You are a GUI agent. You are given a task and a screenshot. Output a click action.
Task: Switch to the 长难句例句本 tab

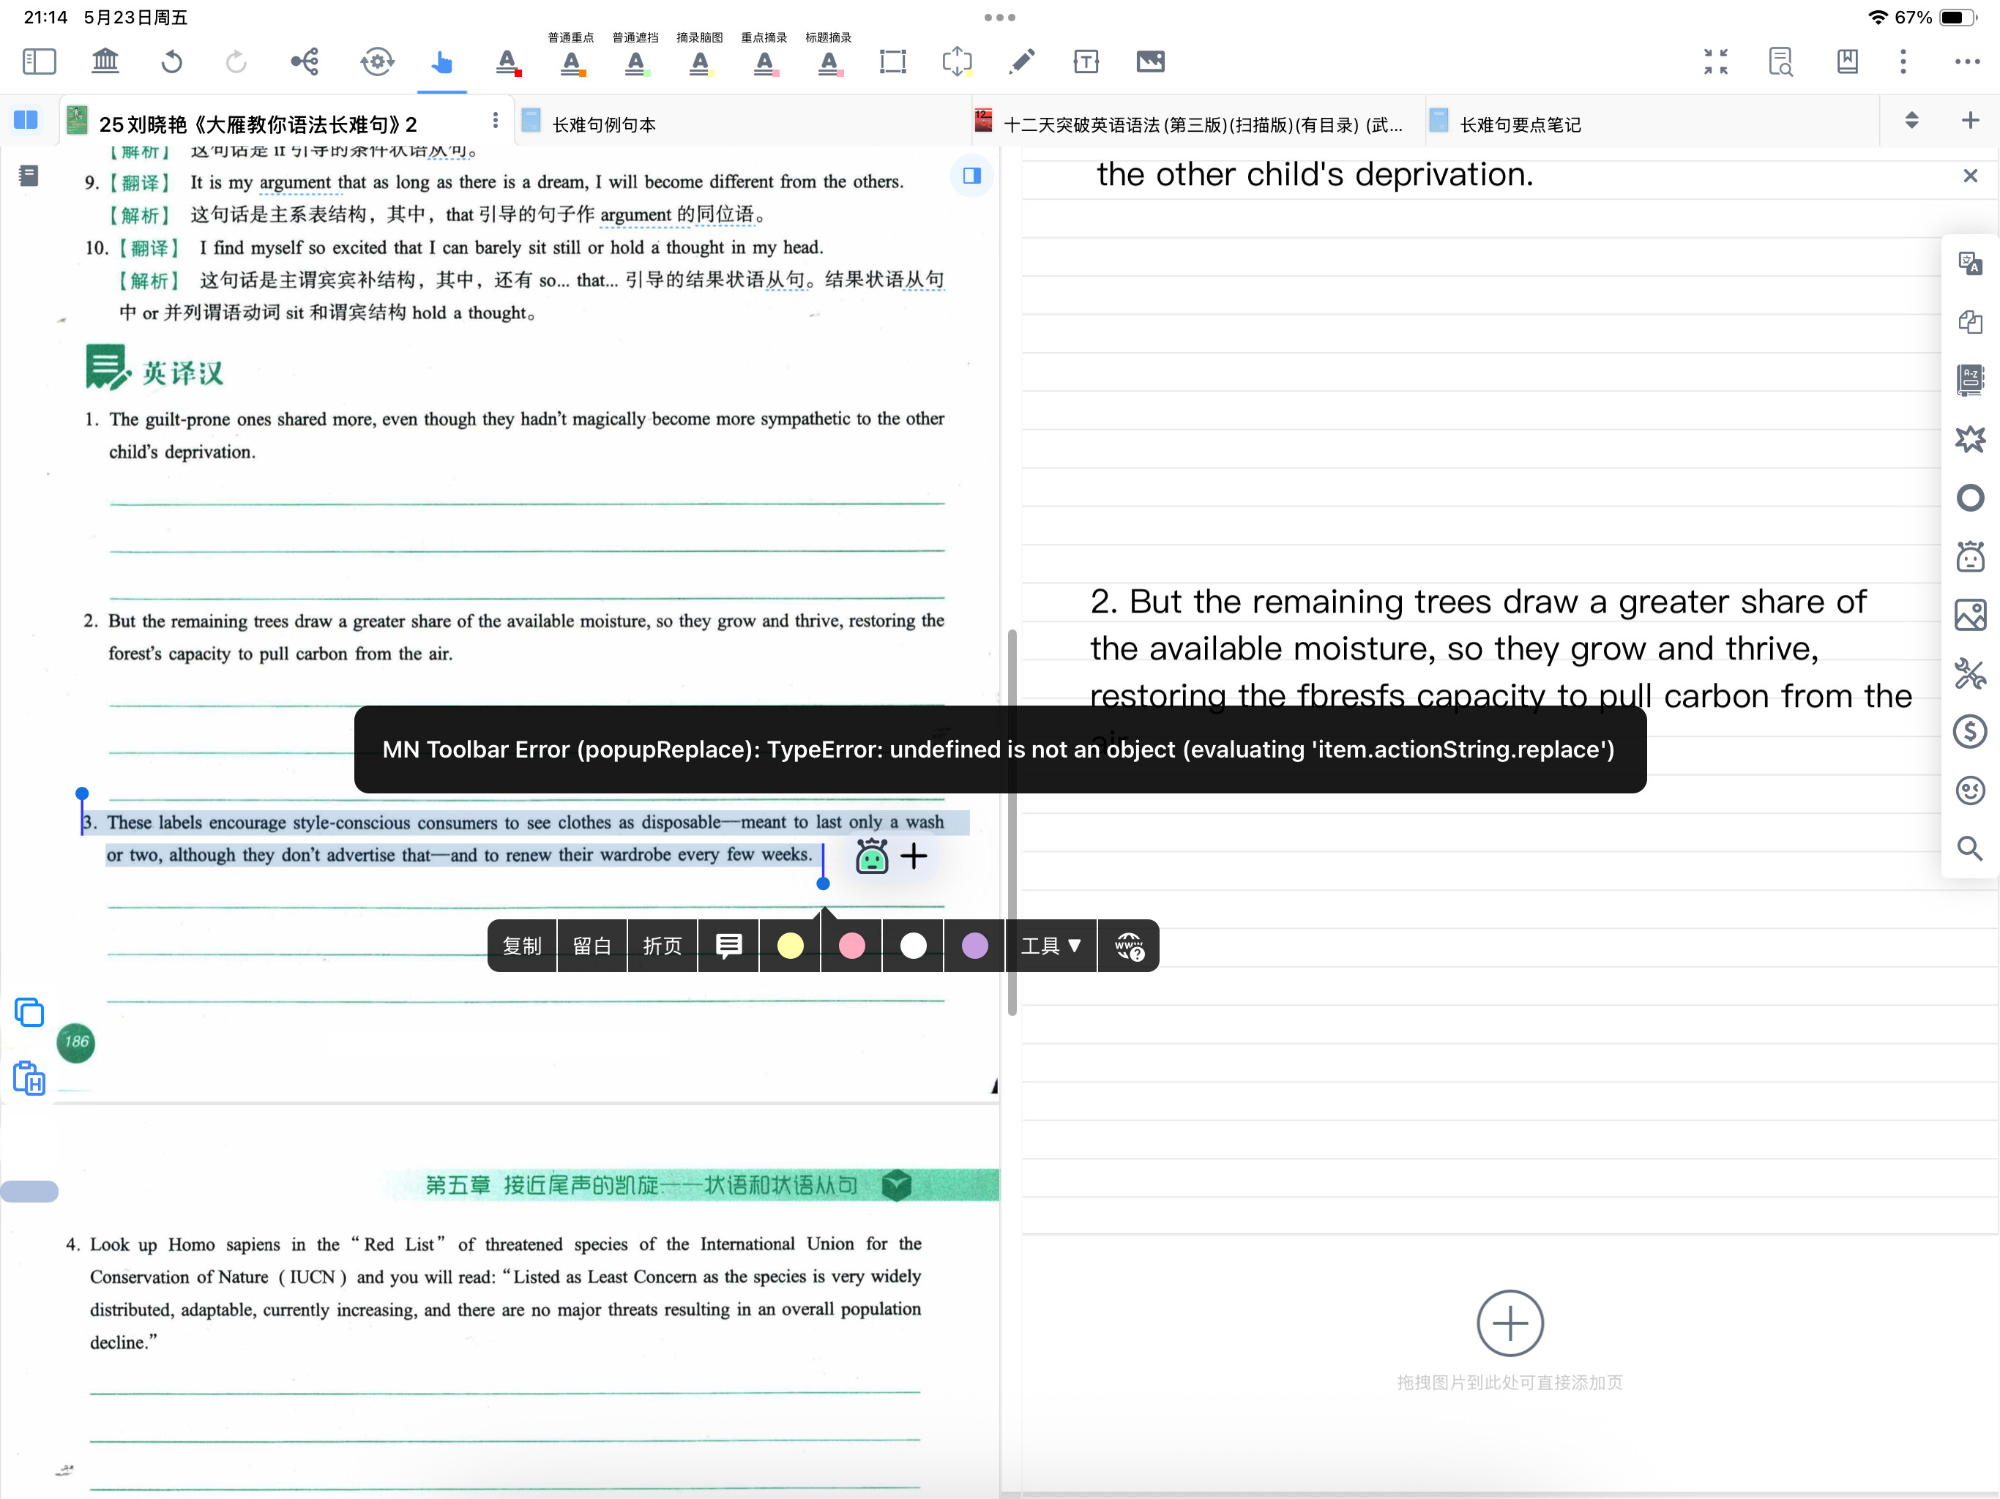pyautogui.click(x=604, y=124)
